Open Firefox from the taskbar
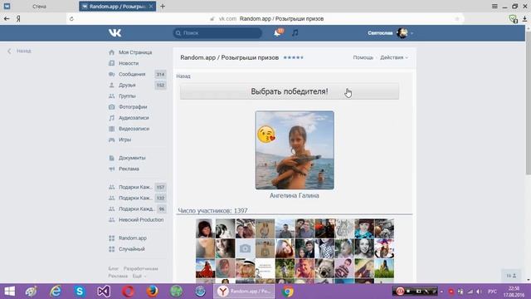531x299 pixels. (152, 292)
